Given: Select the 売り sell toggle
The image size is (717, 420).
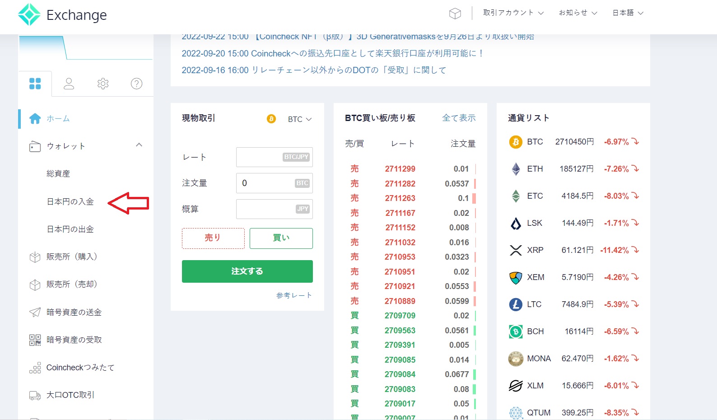Looking at the screenshot, I should coord(213,238).
